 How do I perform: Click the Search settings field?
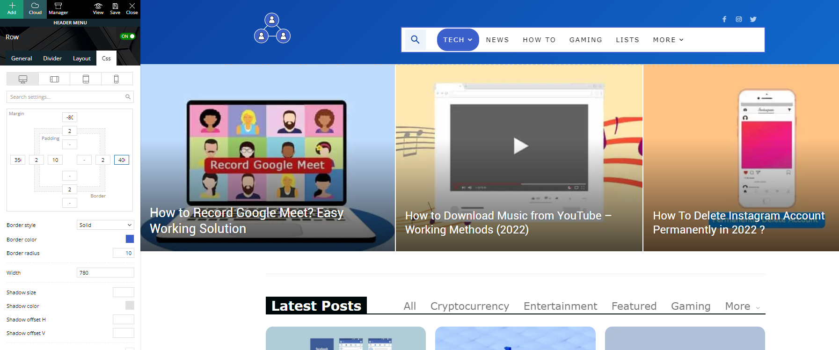pos(70,97)
